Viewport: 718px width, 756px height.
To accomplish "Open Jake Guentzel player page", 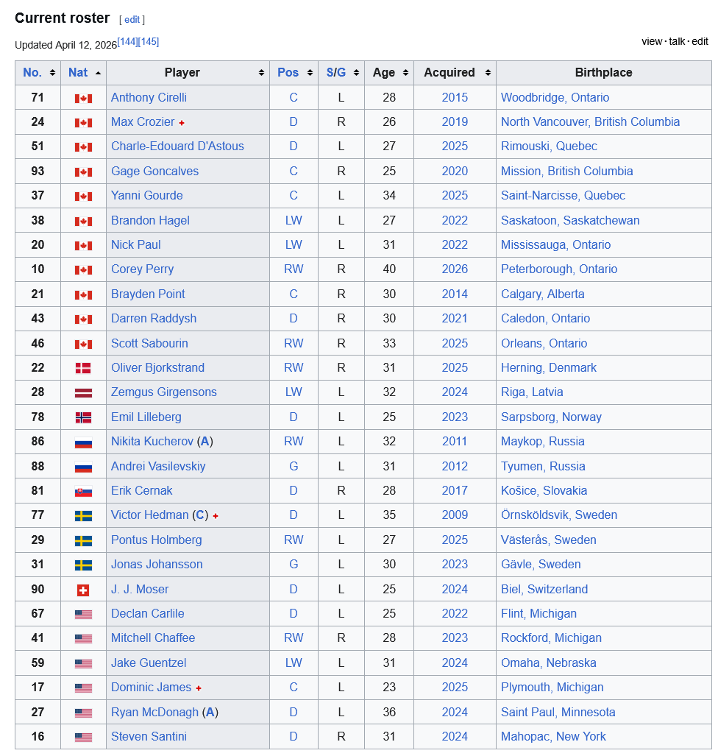I will coord(149,663).
